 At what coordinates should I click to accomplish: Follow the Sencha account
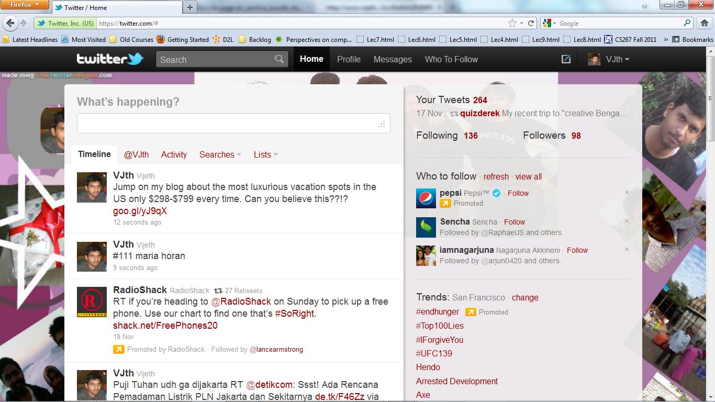point(515,221)
